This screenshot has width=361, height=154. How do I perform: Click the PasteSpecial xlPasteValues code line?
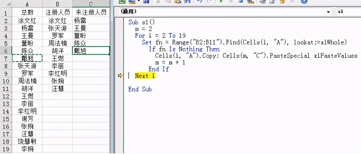coord(256,56)
